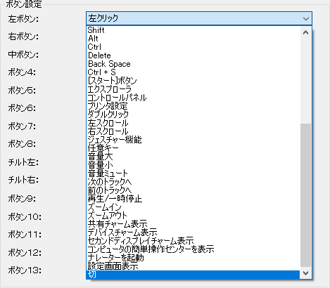Image resolution: width=330 pixels, height=288 pixels.
Task: Select Ctrl + S option
Action: pyautogui.click(x=193, y=72)
